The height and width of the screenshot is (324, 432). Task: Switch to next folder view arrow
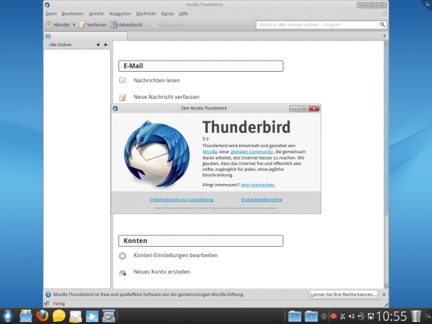[106, 45]
